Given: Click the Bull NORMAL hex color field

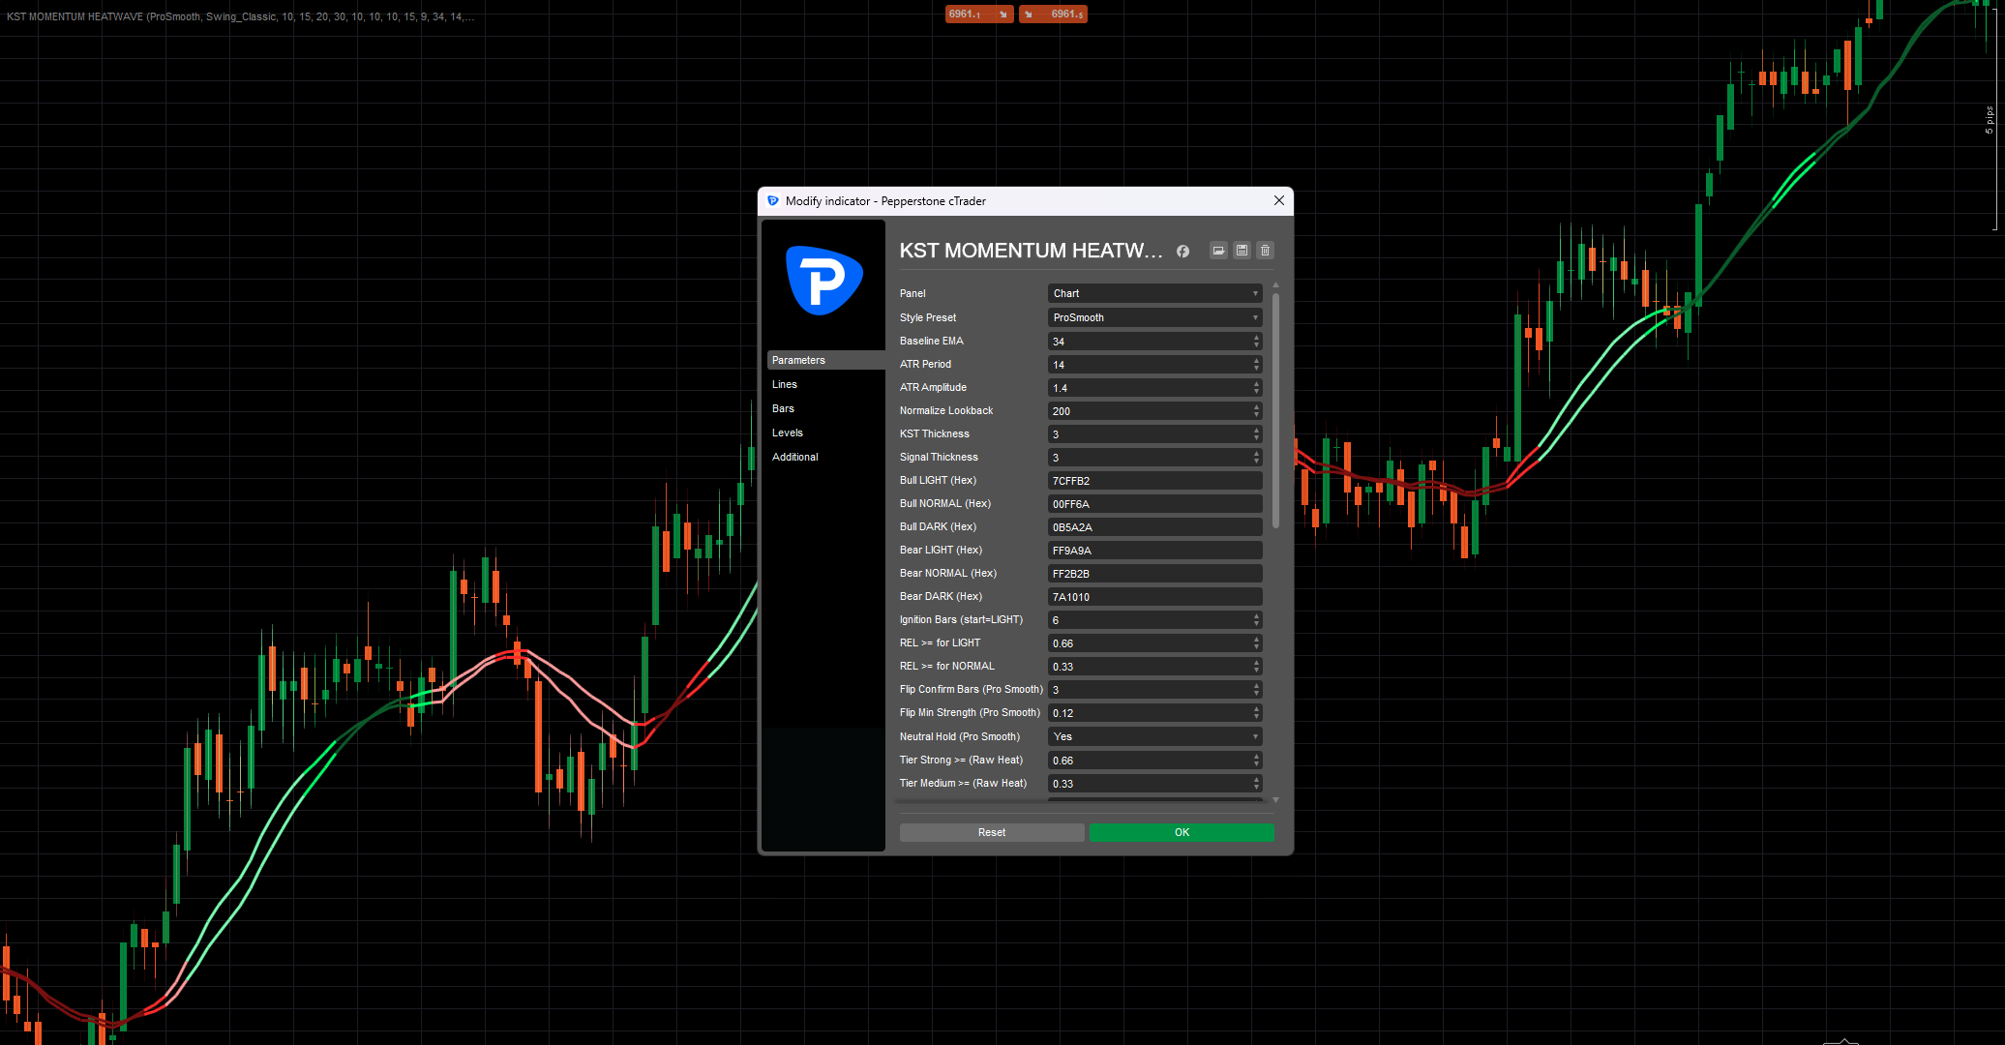Looking at the screenshot, I should (x=1154, y=504).
